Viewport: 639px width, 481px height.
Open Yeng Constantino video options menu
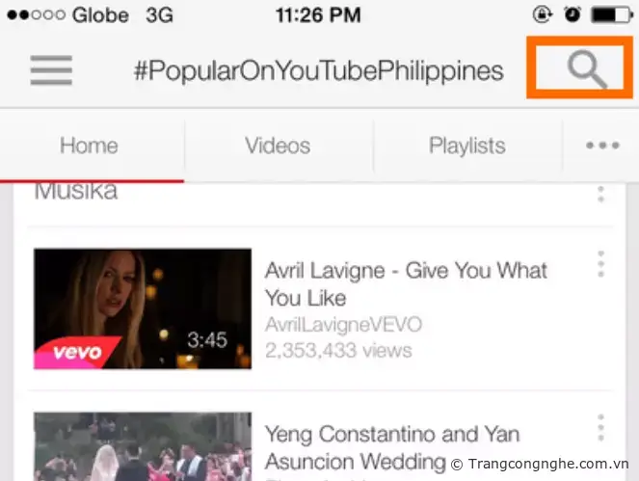coord(600,428)
